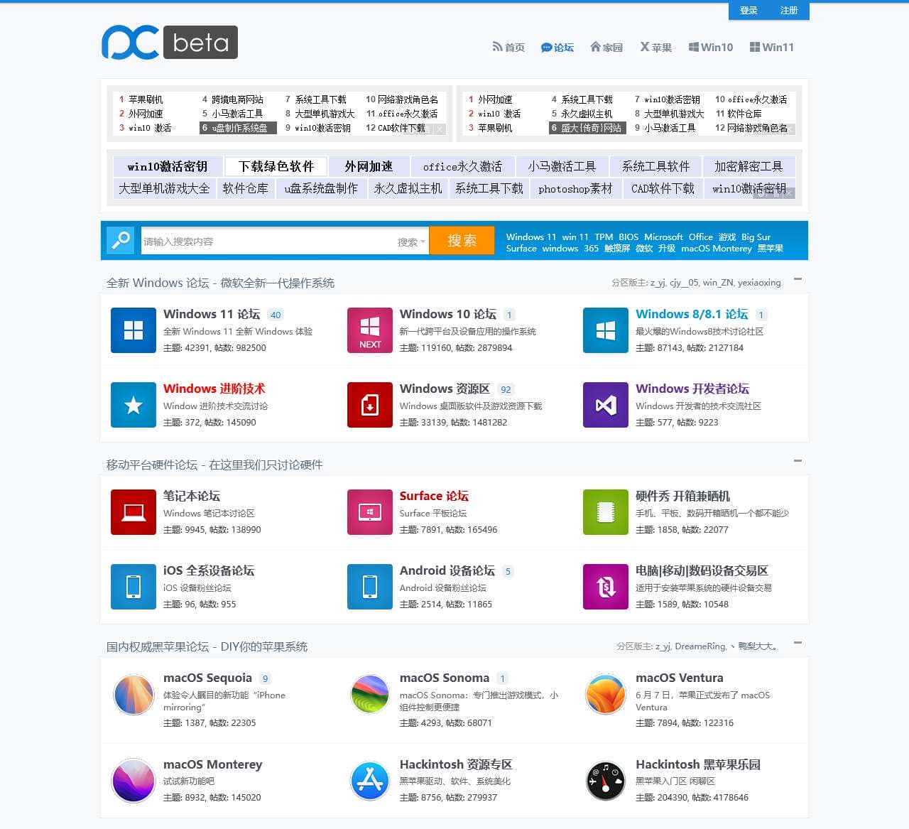Click the 永久虚拟主机 keyword grid link
The height and width of the screenshot is (829, 909).
click(x=408, y=188)
